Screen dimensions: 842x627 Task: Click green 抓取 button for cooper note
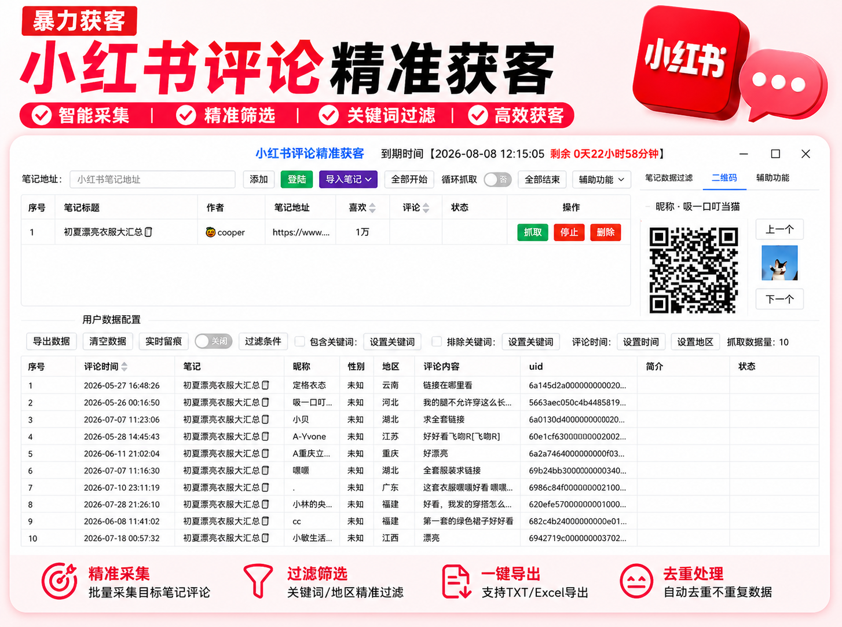coord(532,232)
